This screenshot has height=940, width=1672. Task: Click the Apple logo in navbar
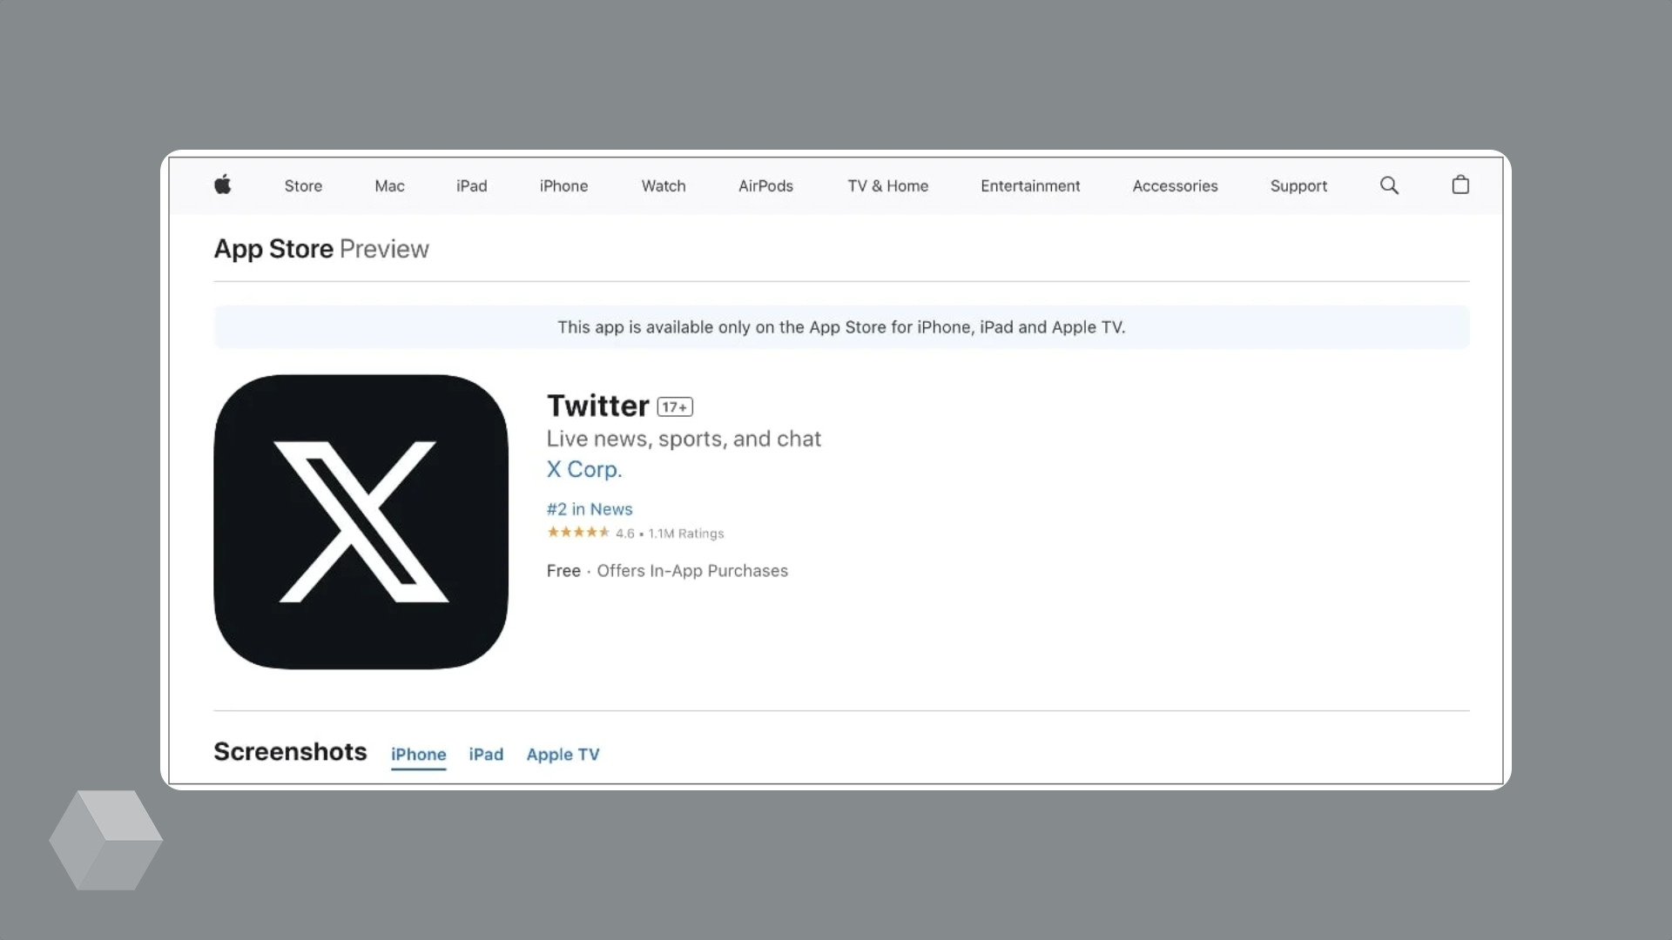pos(222,185)
